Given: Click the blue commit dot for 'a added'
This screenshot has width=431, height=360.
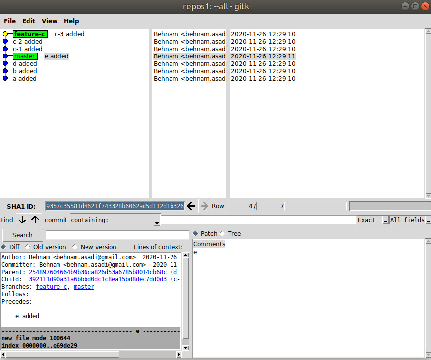Looking at the screenshot, I should (5, 79).
